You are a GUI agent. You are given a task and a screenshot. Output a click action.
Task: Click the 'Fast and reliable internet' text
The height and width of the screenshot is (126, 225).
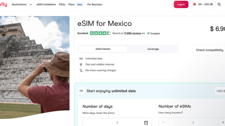click(x=100, y=64)
